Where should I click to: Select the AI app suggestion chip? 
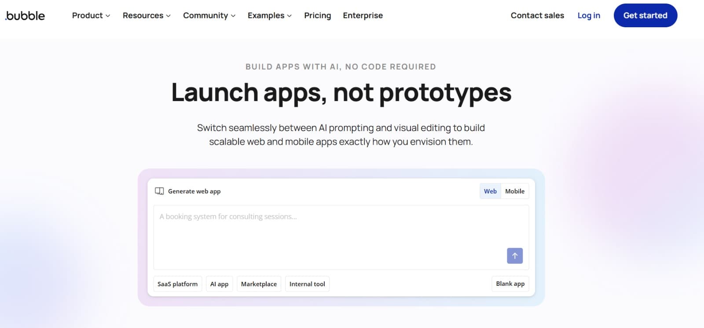coord(219,284)
